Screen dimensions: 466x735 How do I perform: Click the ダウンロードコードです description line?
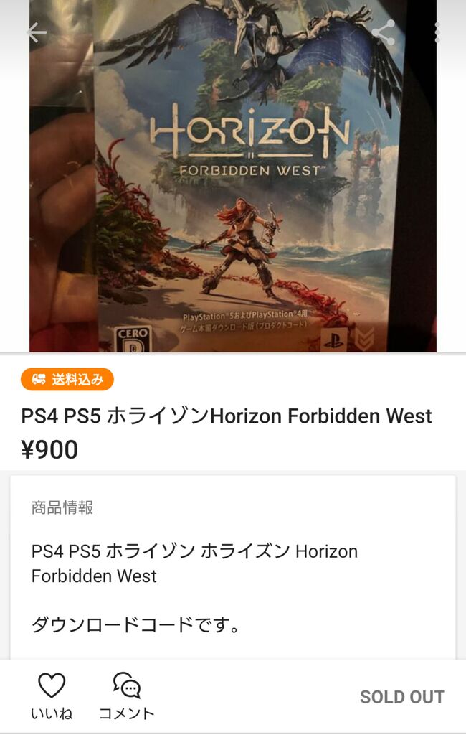135,624
